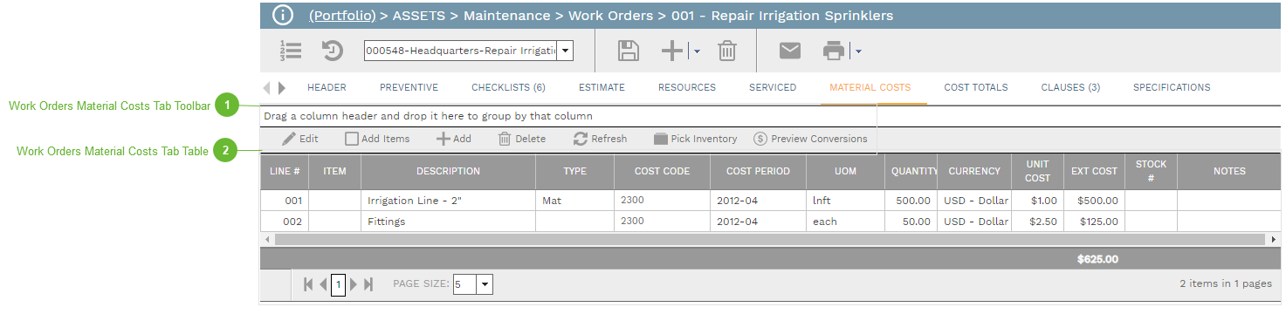Sort by the EXT COST column header
Screen dimensions: 1286x314
click(1094, 171)
